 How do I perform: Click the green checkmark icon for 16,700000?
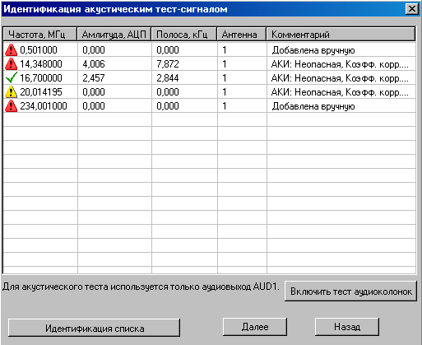point(12,77)
